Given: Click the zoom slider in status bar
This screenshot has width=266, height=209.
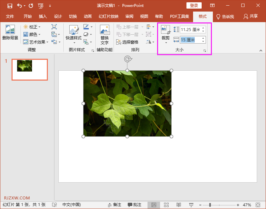Looking at the screenshot, I should 210,205.
